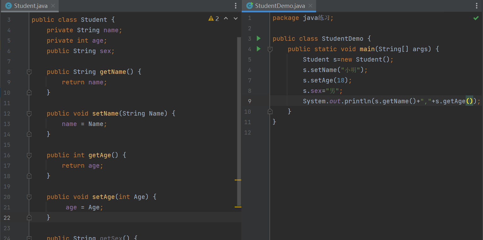Open left editor tab options menu

(236, 6)
